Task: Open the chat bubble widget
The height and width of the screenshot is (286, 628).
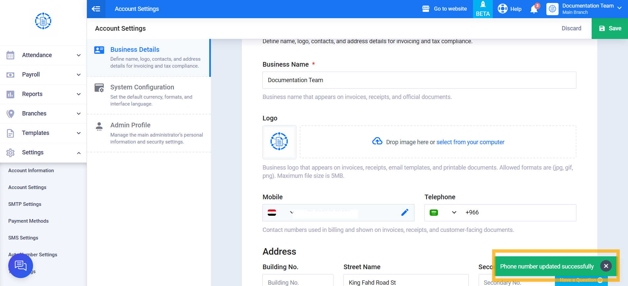Action: pos(20,266)
